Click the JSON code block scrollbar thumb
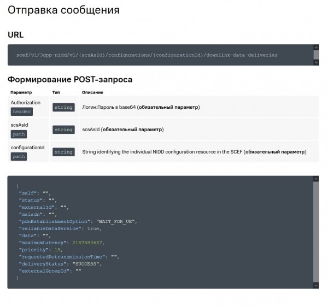The width and height of the screenshot is (328, 306). pyautogui.click(x=316, y=232)
